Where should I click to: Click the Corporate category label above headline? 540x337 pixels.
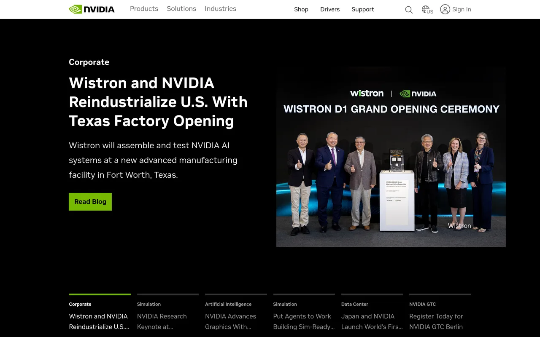[89, 62]
